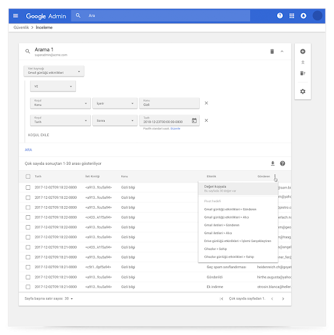
Task: Open the Google apps grid
Action: point(291,16)
